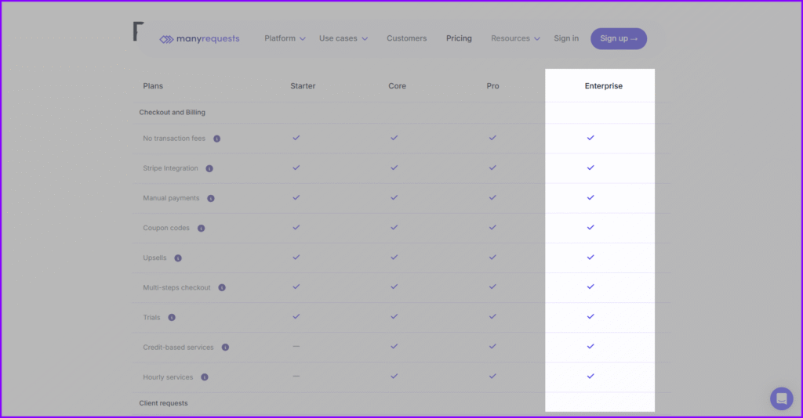This screenshot has height=418, width=803.
Task: Go to the Customers page
Action: point(406,38)
